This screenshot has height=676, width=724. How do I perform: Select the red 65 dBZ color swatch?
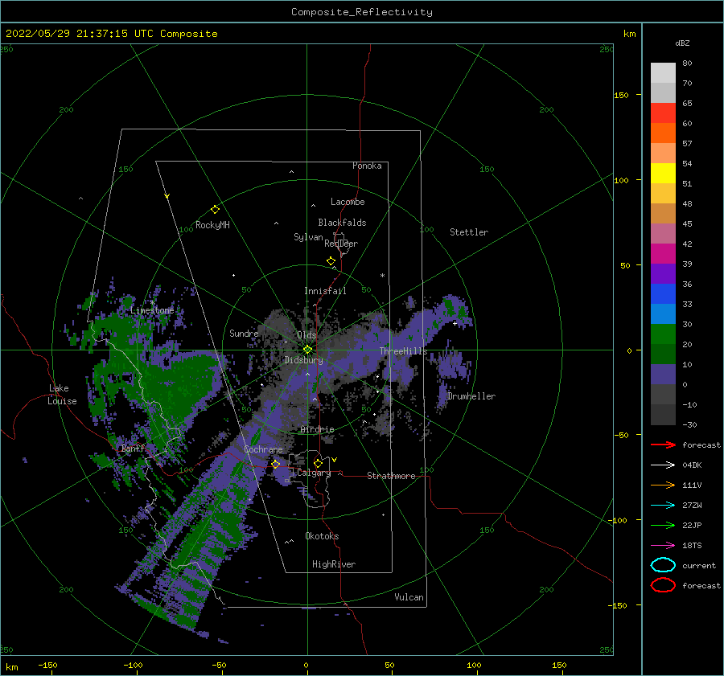click(x=663, y=113)
